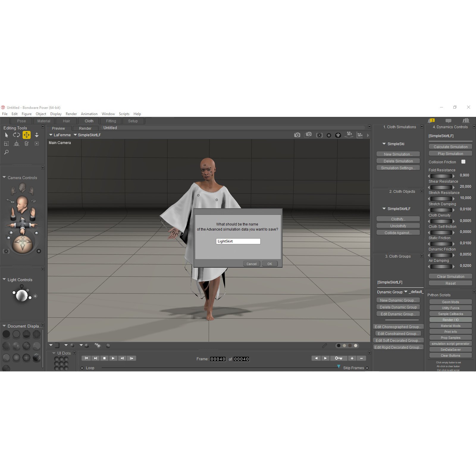Select the Direct Manipulation tool

pyautogui.click(x=16, y=144)
